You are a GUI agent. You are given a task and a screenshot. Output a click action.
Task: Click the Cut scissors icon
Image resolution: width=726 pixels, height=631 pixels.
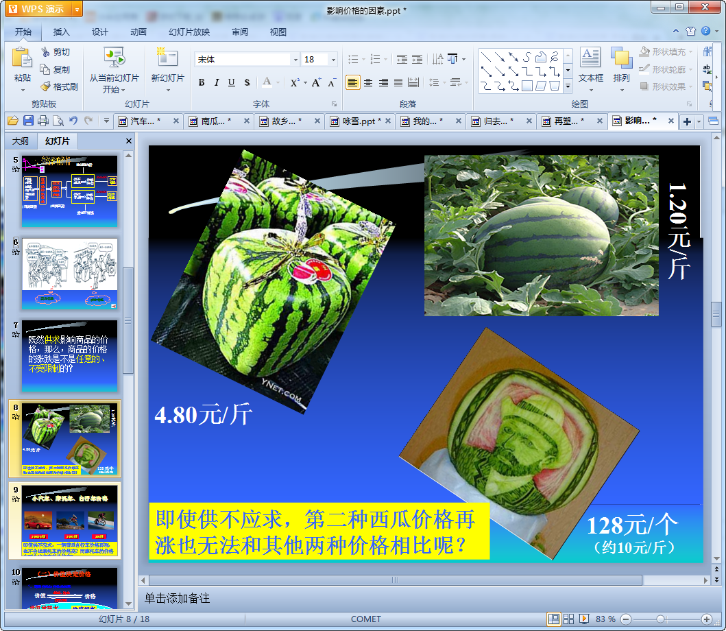[45, 52]
